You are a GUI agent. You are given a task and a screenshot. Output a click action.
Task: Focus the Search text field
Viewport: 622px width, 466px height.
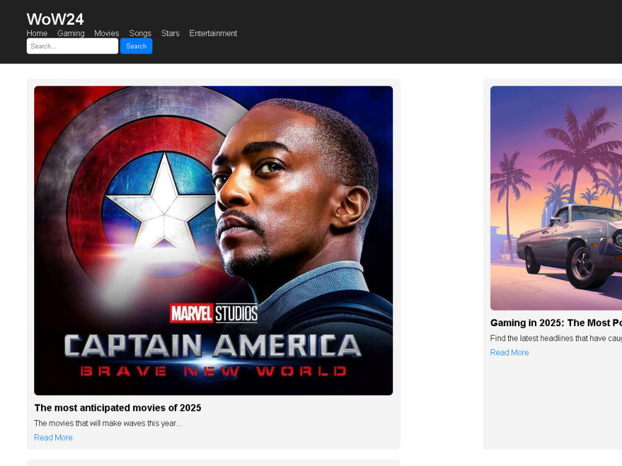72,46
